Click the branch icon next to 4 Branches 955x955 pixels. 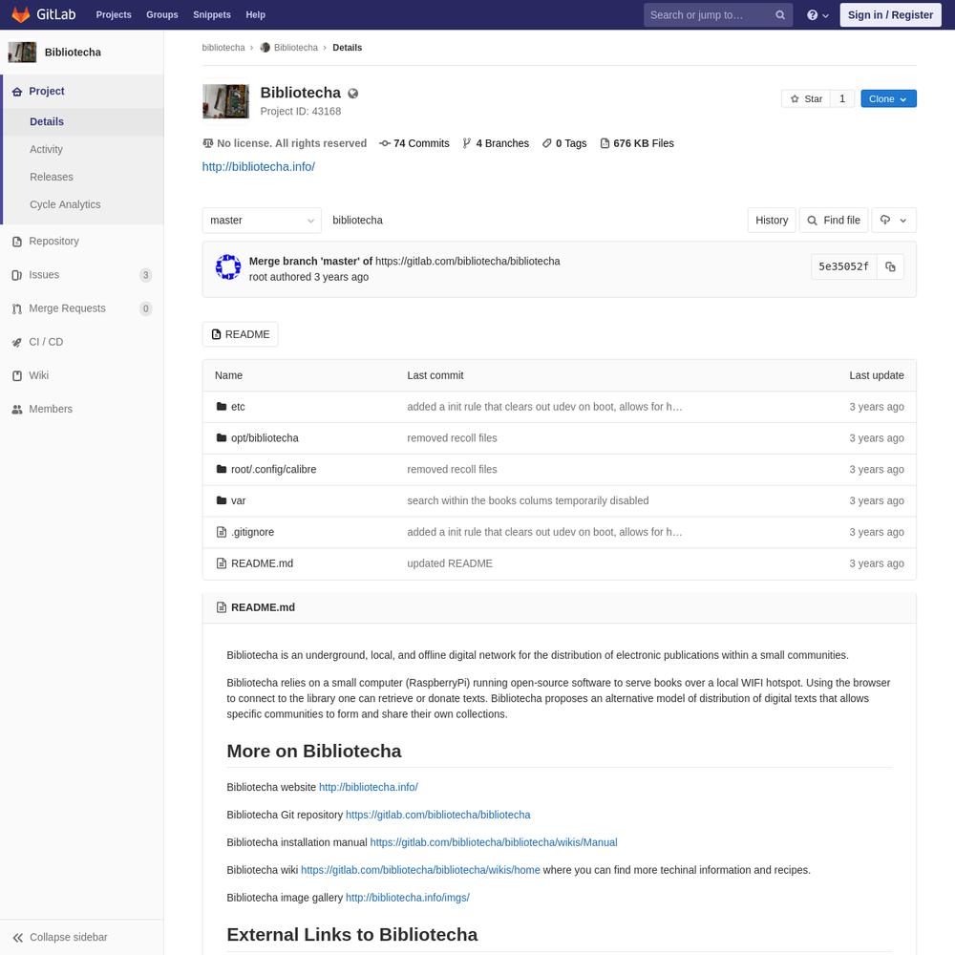(x=467, y=144)
